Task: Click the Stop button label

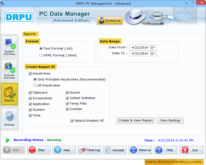Action: coord(41,150)
